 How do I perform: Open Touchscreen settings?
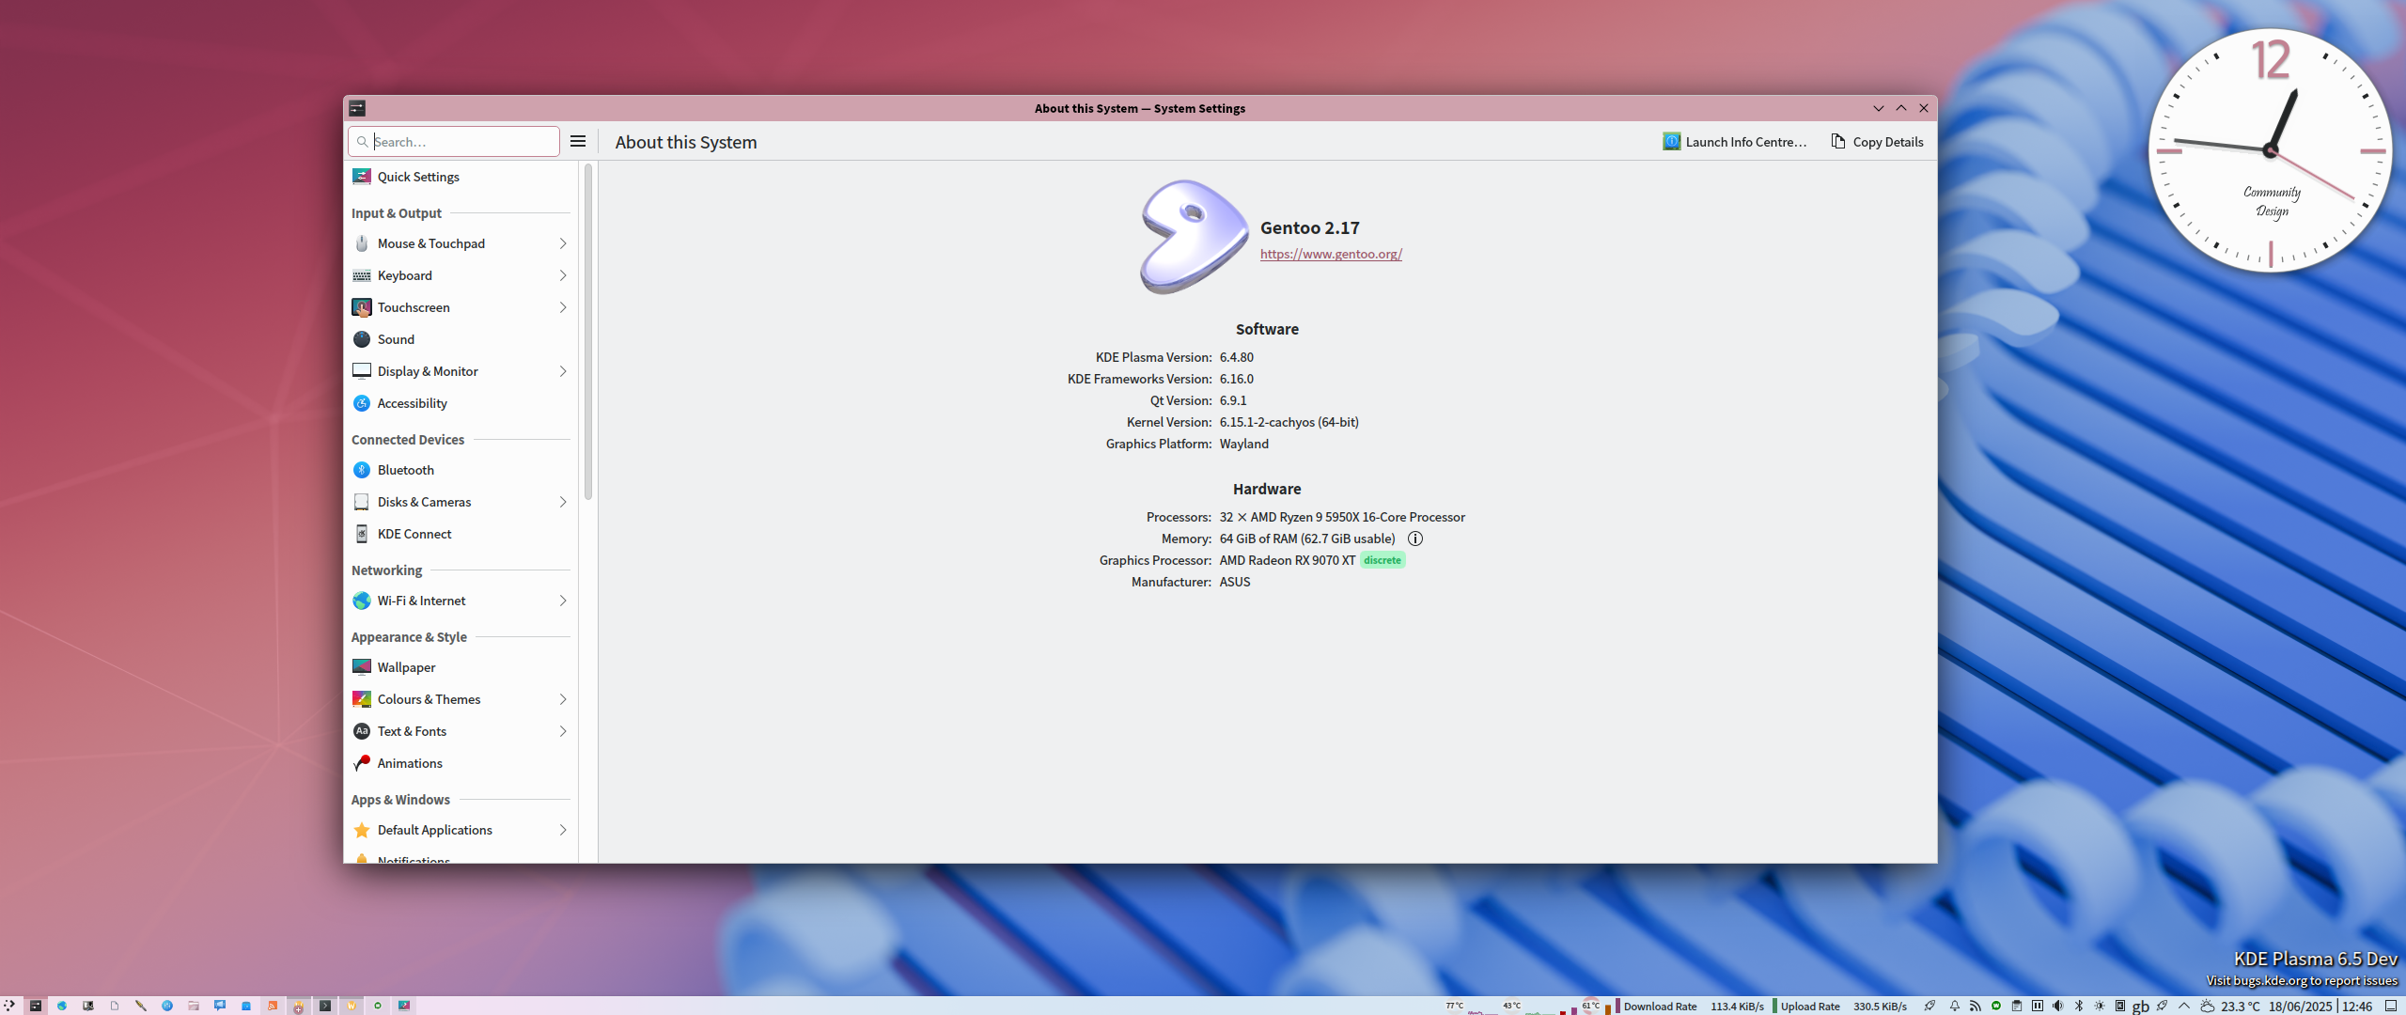tap(461, 307)
